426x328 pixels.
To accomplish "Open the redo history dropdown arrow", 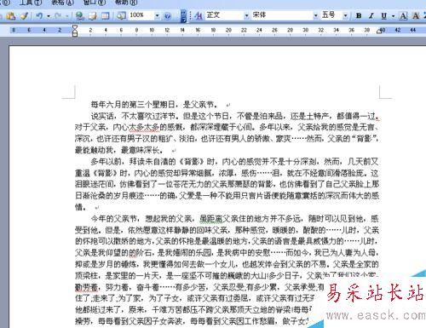I will 67,16.
